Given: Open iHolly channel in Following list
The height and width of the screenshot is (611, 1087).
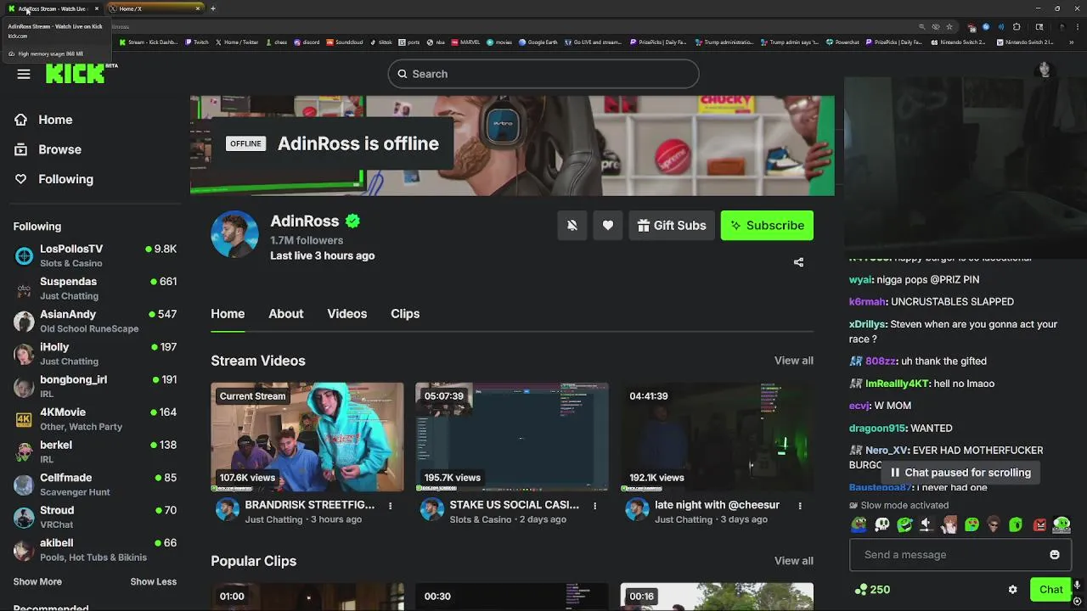Looking at the screenshot, I should pos(95,354).
